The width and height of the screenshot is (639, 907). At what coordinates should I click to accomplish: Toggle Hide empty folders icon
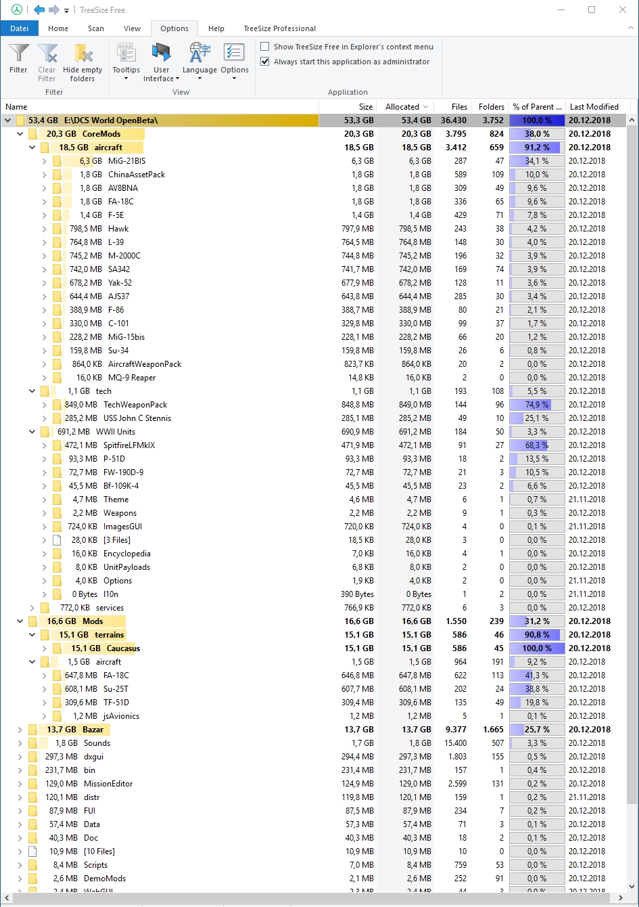82,53
